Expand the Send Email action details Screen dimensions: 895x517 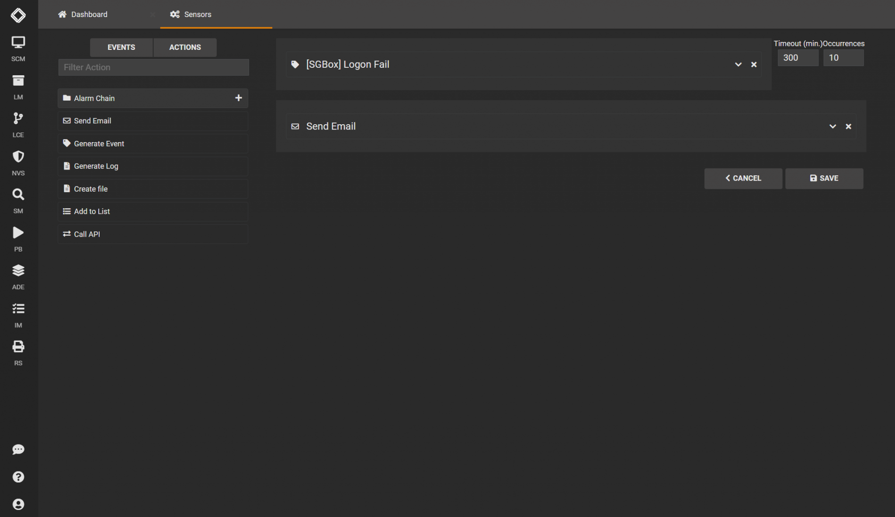(833, 126)
